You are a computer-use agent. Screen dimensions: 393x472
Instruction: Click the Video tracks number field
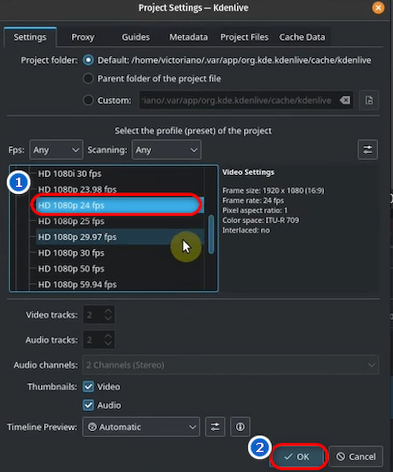[x=93, y=315]
